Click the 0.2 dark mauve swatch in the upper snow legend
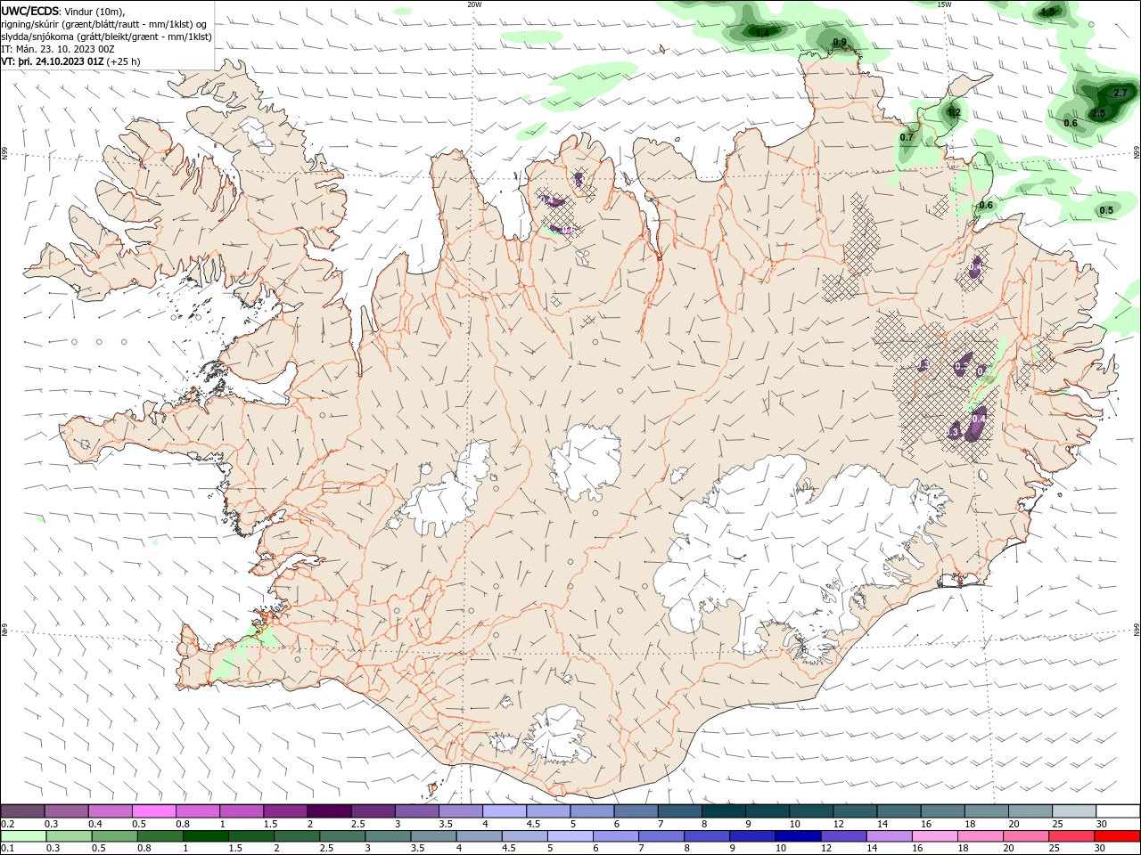This screenshot has width=1141, height=855. 23,811
